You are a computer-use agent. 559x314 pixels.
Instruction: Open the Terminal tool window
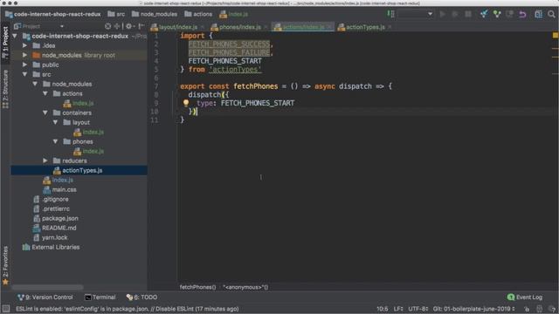click(x=100, y=297)
